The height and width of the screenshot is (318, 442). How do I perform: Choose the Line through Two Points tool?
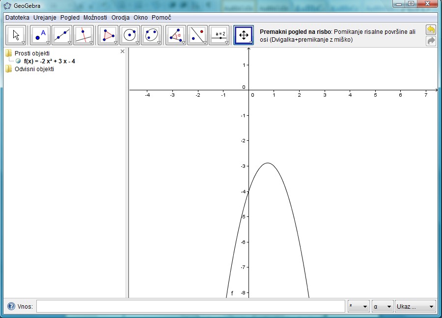point(62,35)
